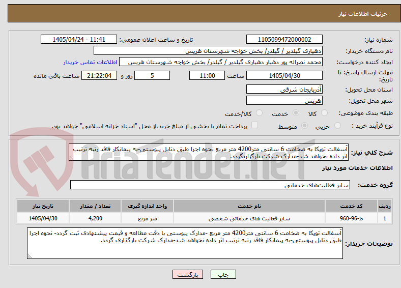
Task: Select the جزیی purchase type radio
Action: 337,125
